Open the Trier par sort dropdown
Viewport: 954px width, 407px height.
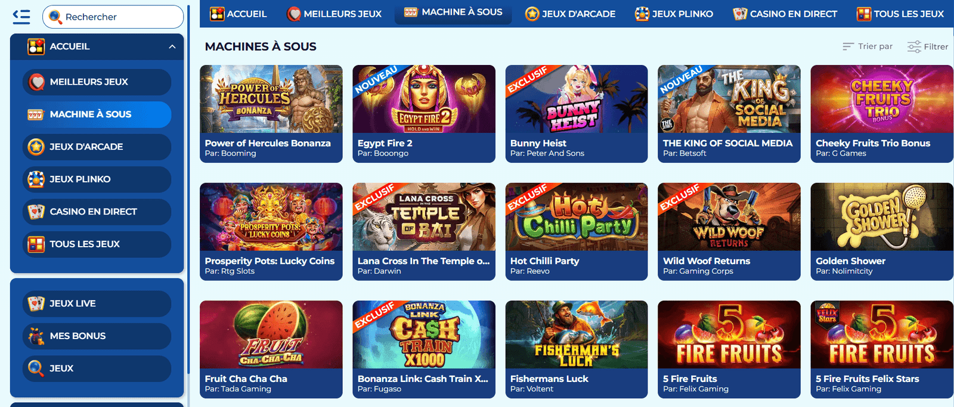click(x=868, y=46)
